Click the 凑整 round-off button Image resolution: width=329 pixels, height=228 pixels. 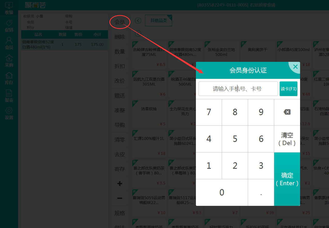120,110
